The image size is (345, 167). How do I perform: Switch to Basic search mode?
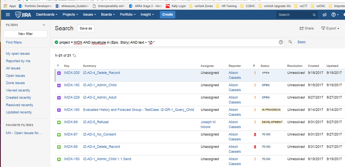coord(302,42)
